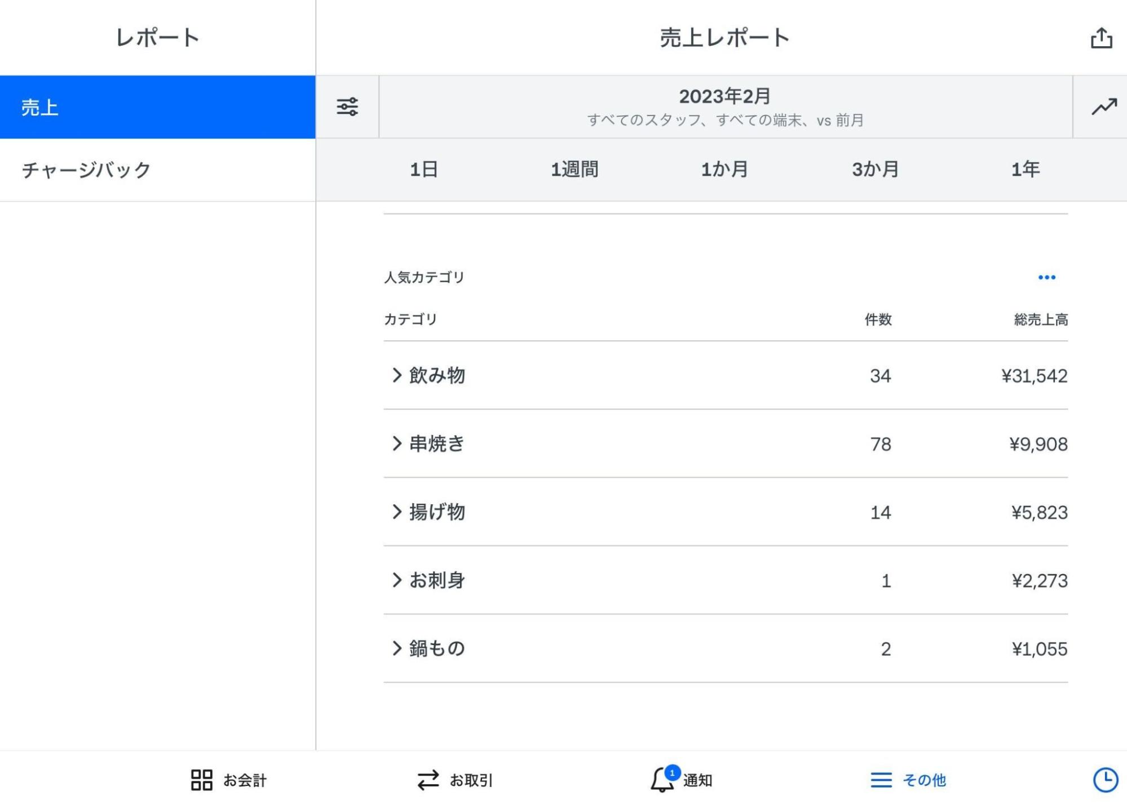Open the report filter settings icon

point(346,107)
